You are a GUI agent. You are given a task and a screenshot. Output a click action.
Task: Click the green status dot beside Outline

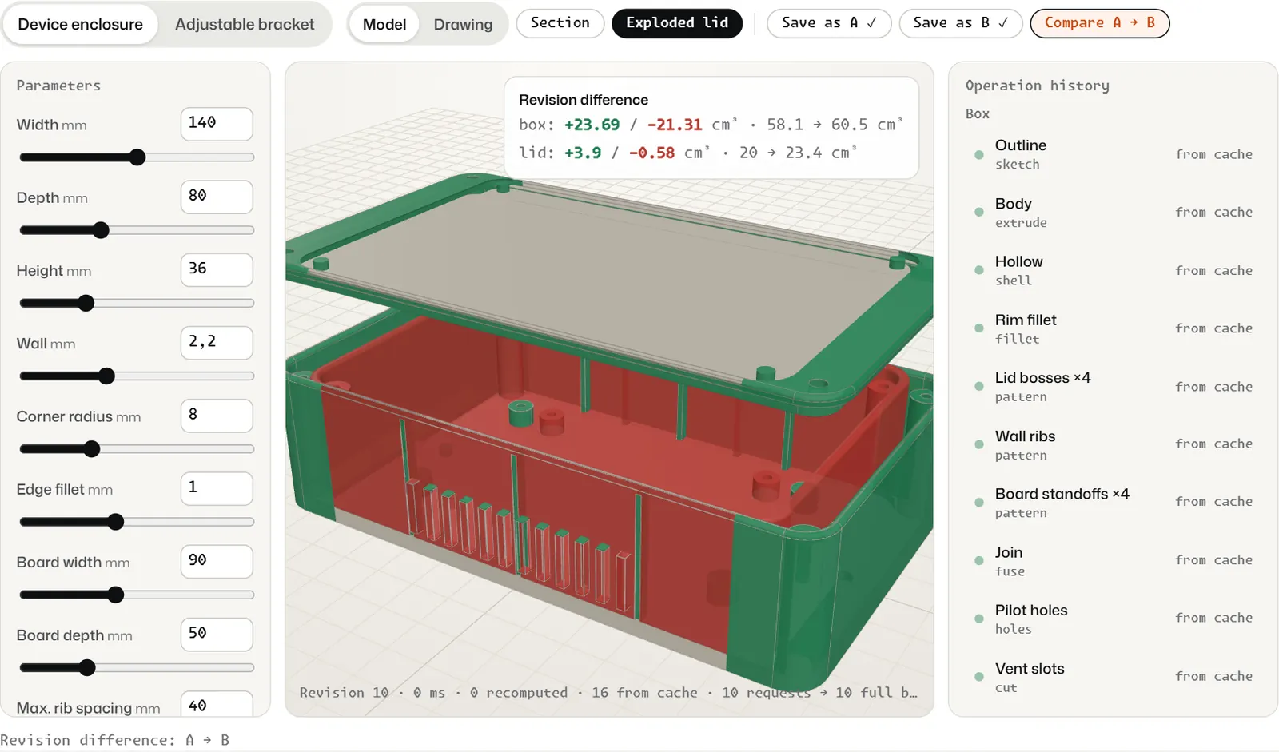point(978,154)
